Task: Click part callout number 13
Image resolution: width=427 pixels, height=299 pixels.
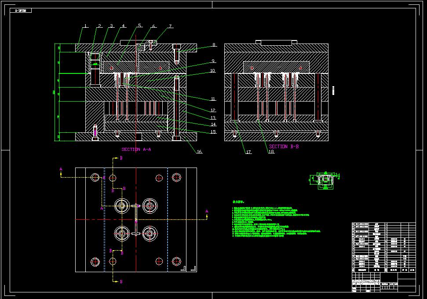Action: point(213,118)
